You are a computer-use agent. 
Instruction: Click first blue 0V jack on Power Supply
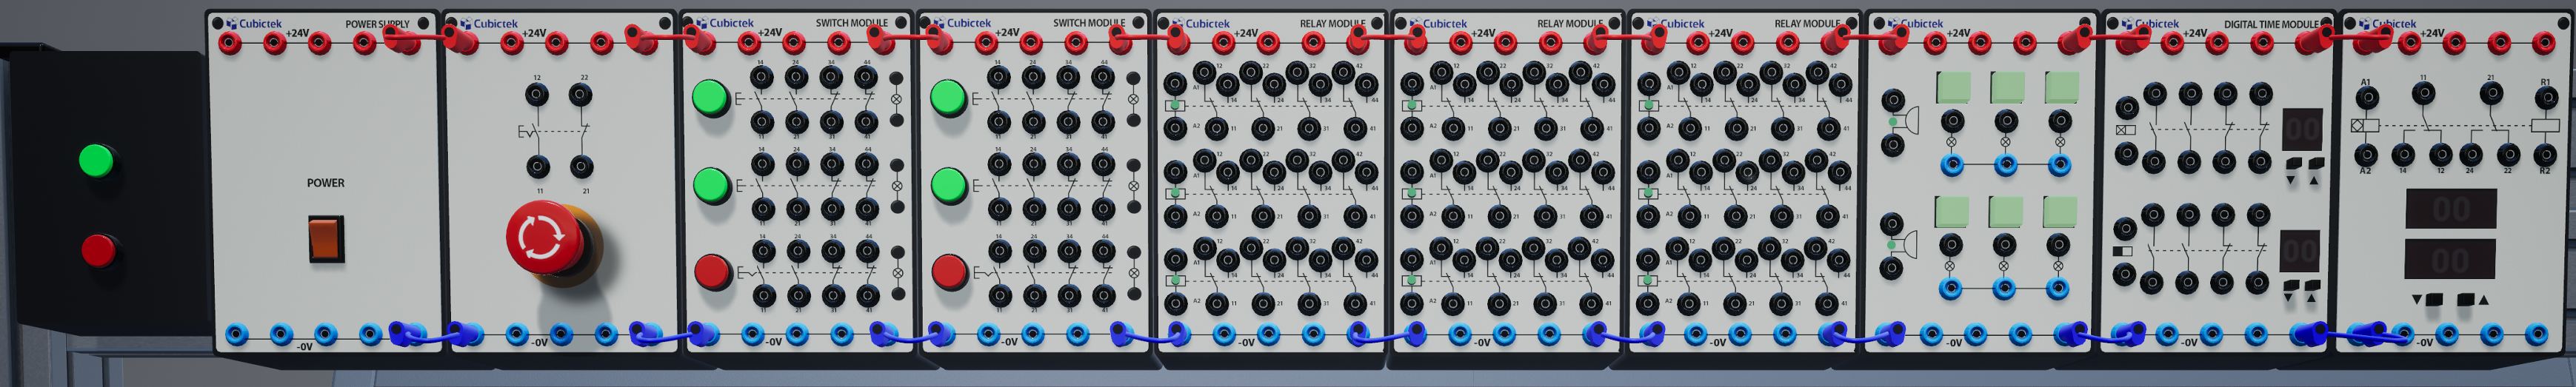236,334
